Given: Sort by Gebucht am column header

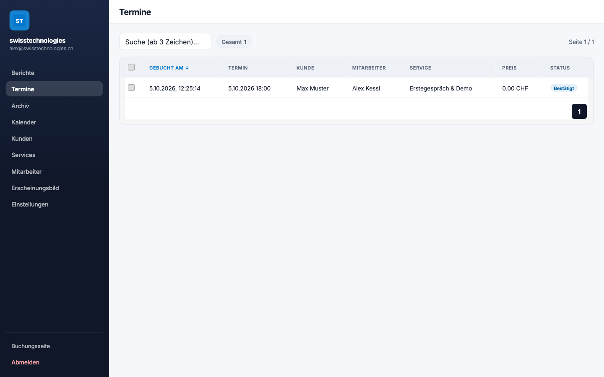Looking at the screenshot, I should (169, 68).
